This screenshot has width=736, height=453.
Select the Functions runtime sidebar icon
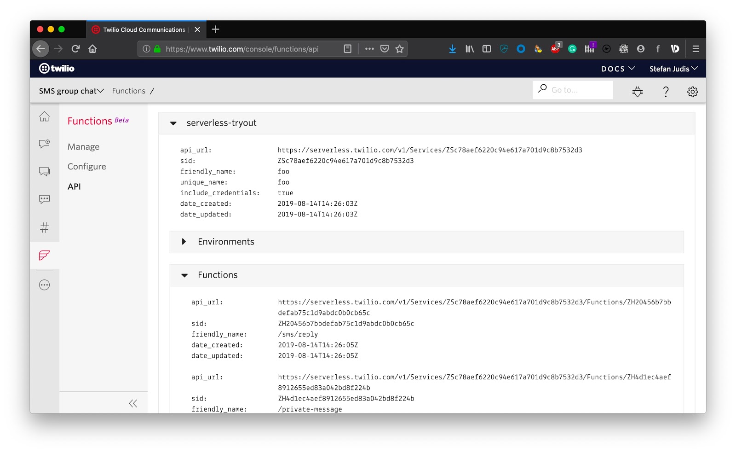[x=45, y=255]
